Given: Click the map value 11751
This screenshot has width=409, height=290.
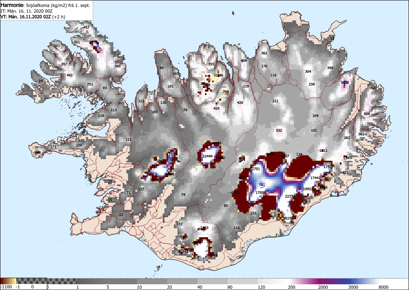Looking at the screenshot, I should click(255, 169).
